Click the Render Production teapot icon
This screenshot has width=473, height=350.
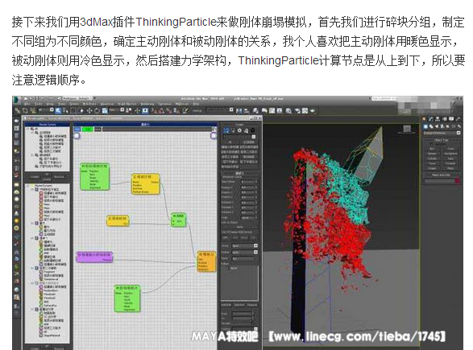312,110
